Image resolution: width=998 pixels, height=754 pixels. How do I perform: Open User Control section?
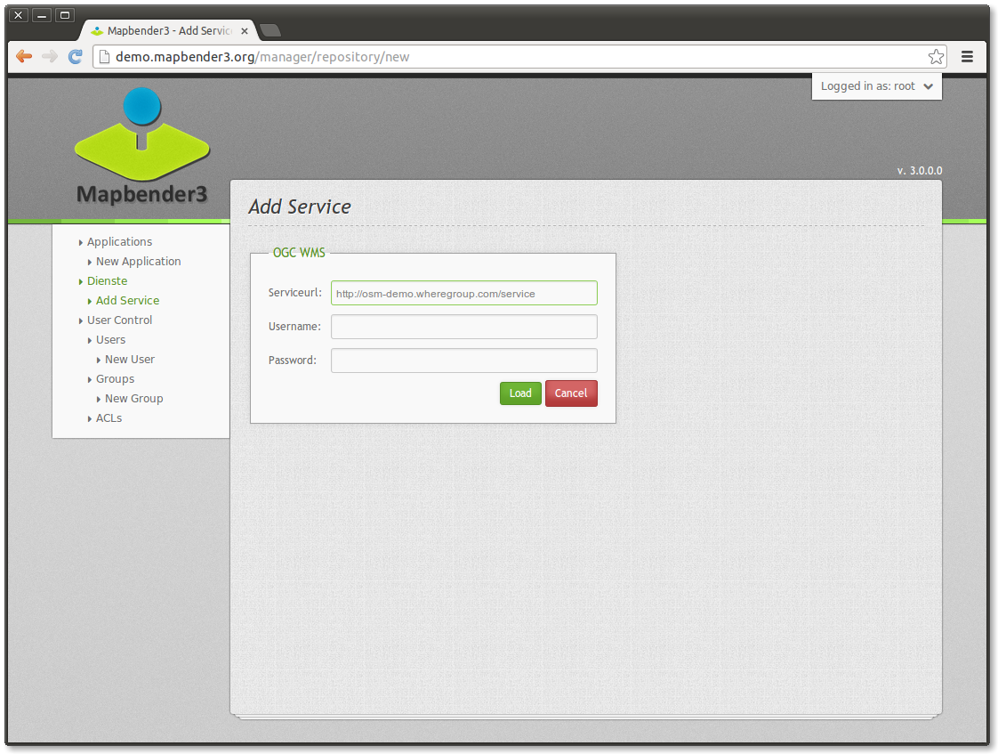120,320
